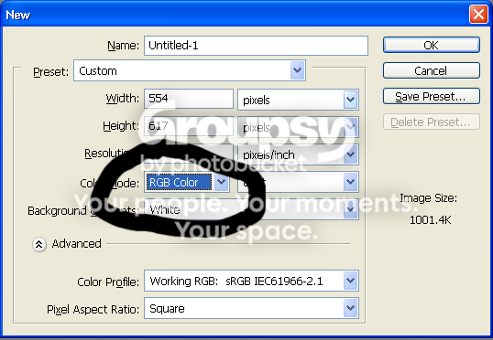
Task: Open the bit depth dropdown arrow
Action: click(x=351, y=182)
